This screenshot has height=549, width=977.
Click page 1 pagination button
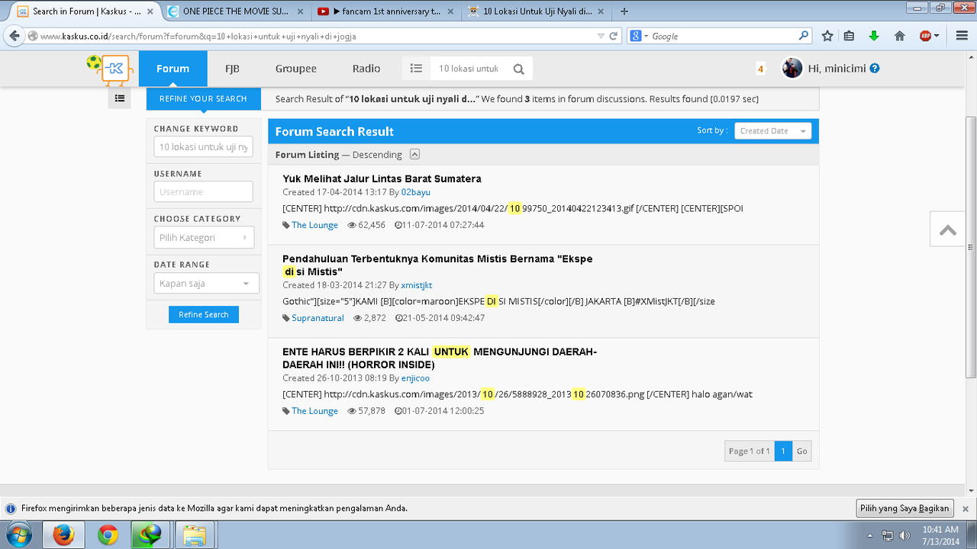point(783,451)
